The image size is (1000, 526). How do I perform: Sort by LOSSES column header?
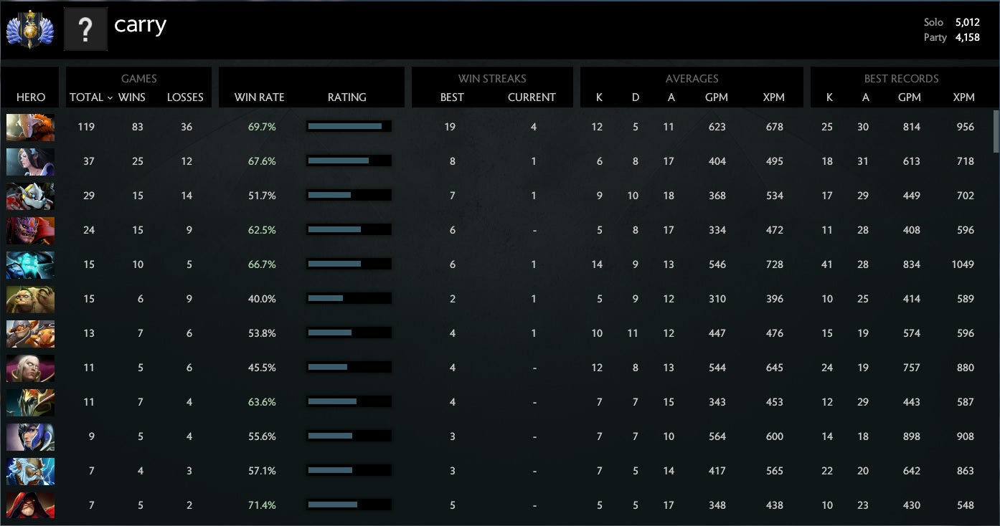point(185,97)
